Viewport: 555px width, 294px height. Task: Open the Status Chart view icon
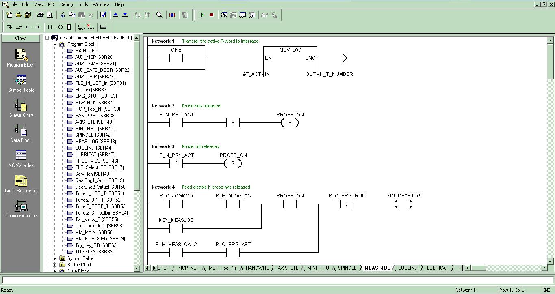[21, 108]
